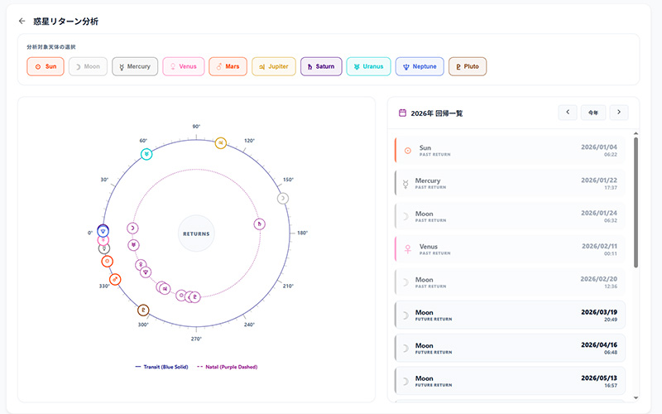This screenshot has width=662, height=414.
Task: Go to previous year with left chevron
Action: click(567, 112)
